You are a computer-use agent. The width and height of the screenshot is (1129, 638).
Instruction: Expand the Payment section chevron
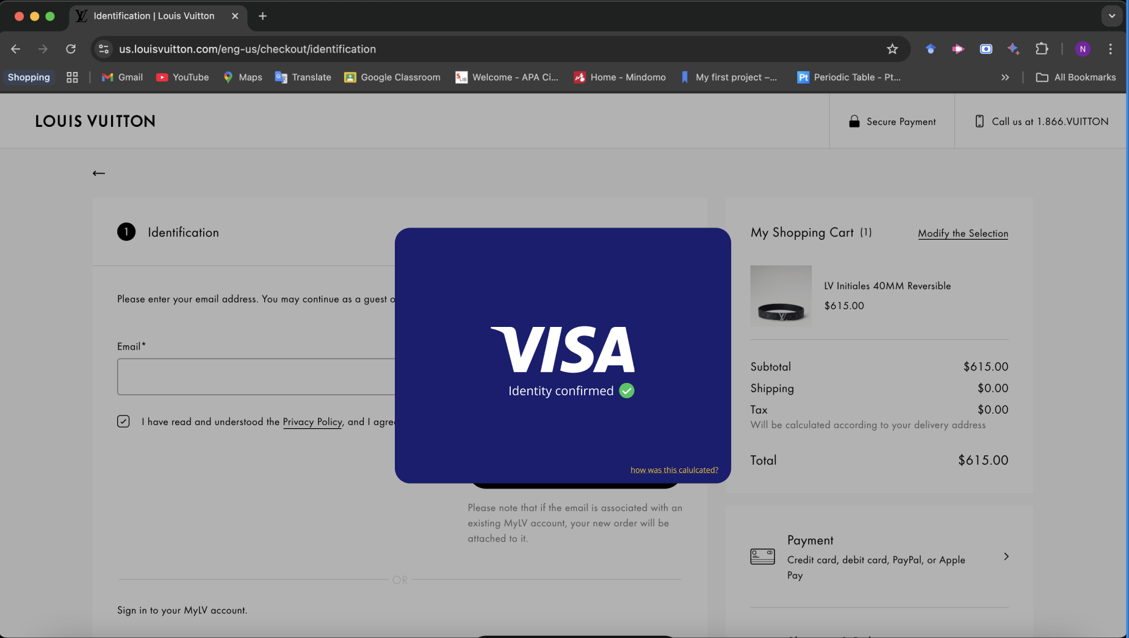pos(1006,556)
